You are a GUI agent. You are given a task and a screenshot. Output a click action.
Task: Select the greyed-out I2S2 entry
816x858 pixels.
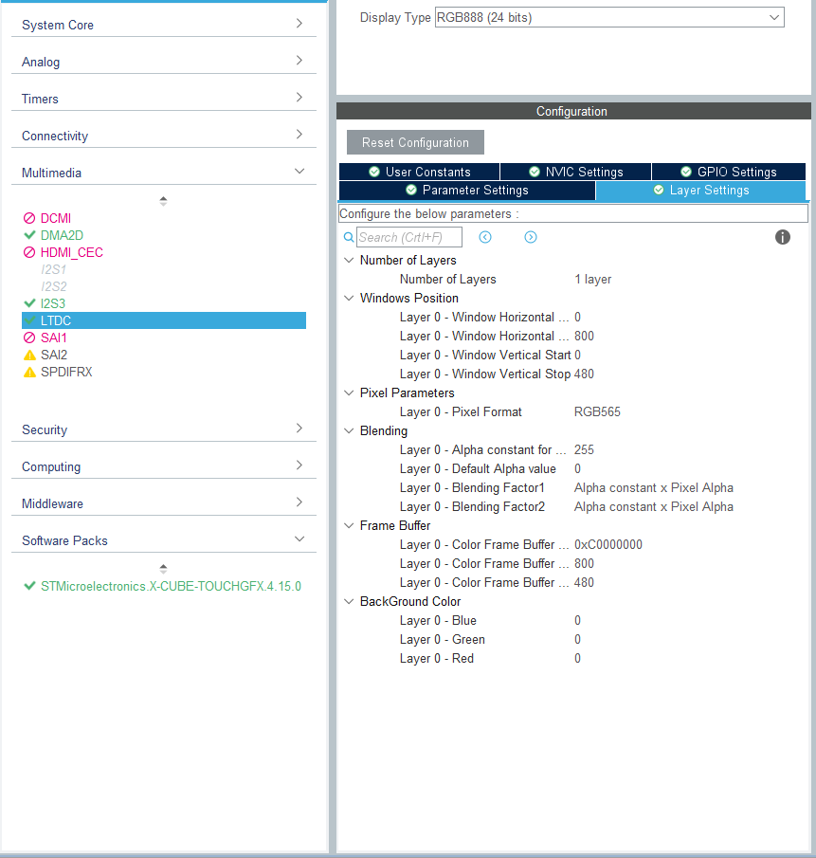(54, 286)
